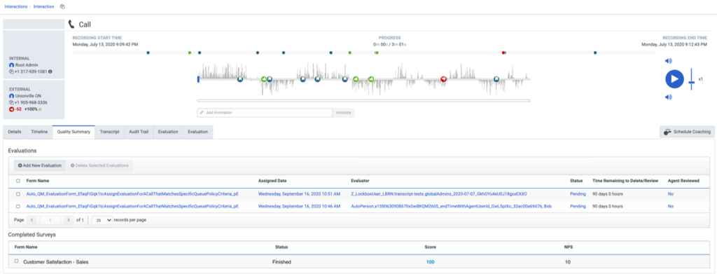
Task: Click Delete Selected Evaluations
Action: 99,165
